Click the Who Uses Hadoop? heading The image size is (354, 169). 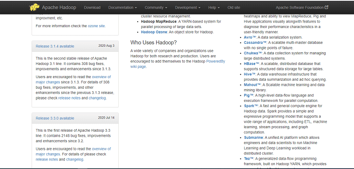pos(153,42)
